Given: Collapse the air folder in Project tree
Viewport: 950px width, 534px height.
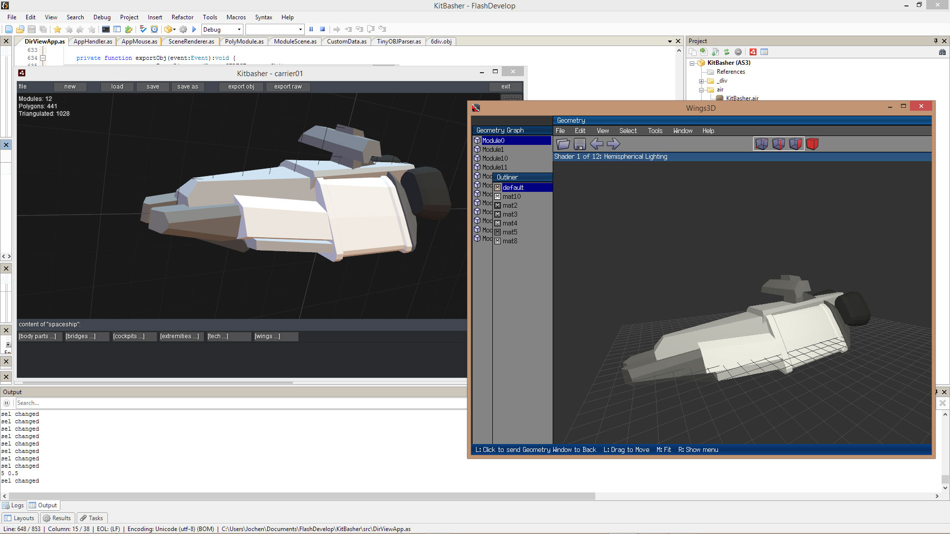Looking at the screenshot, I should pos(701,90).
